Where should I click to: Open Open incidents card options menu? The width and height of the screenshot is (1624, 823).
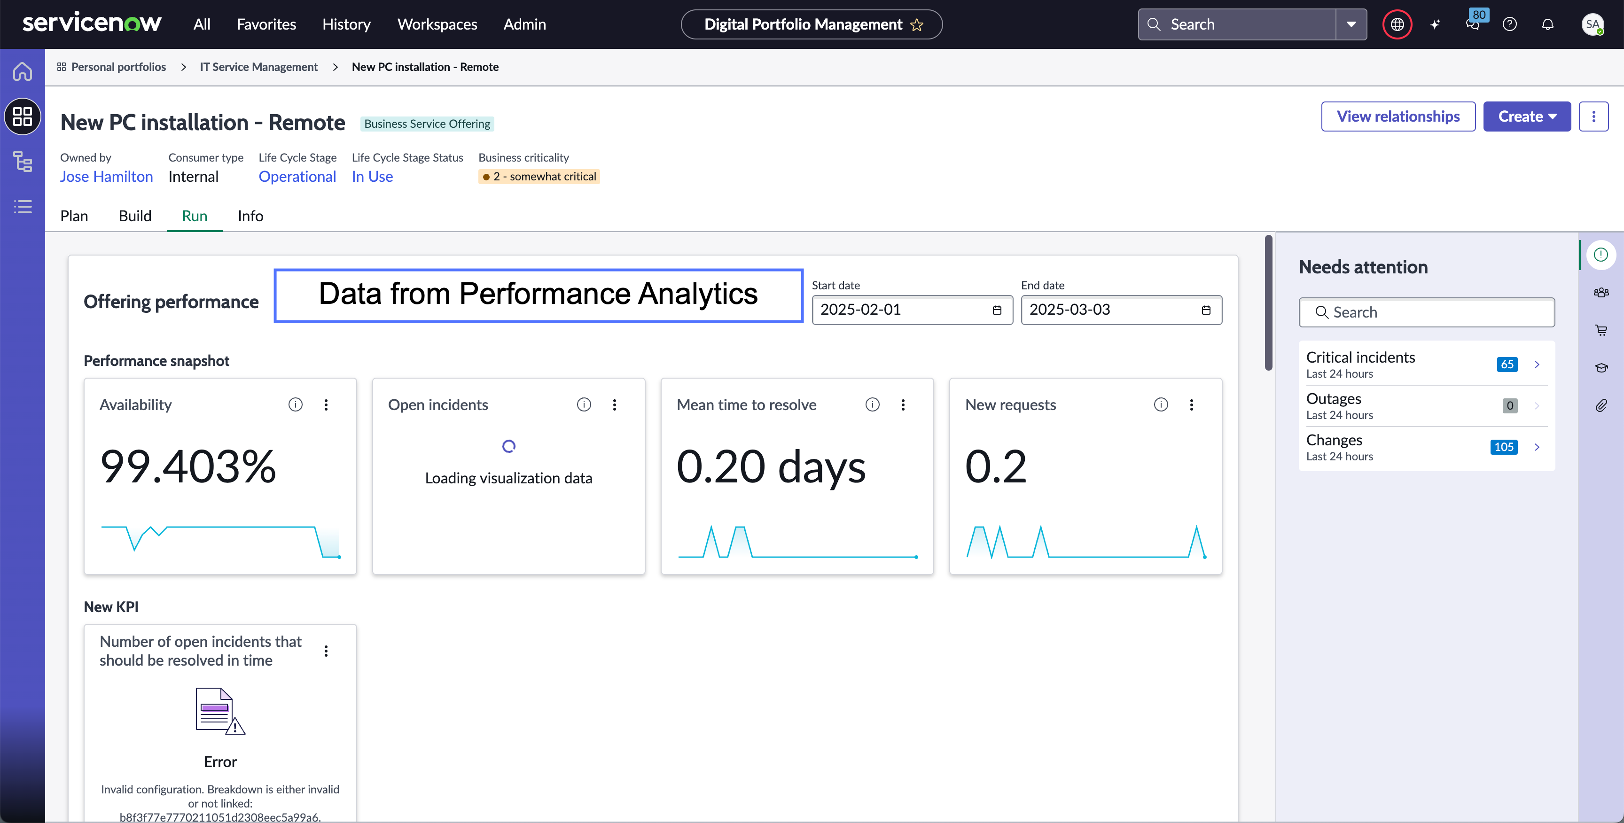coord(615,404)
